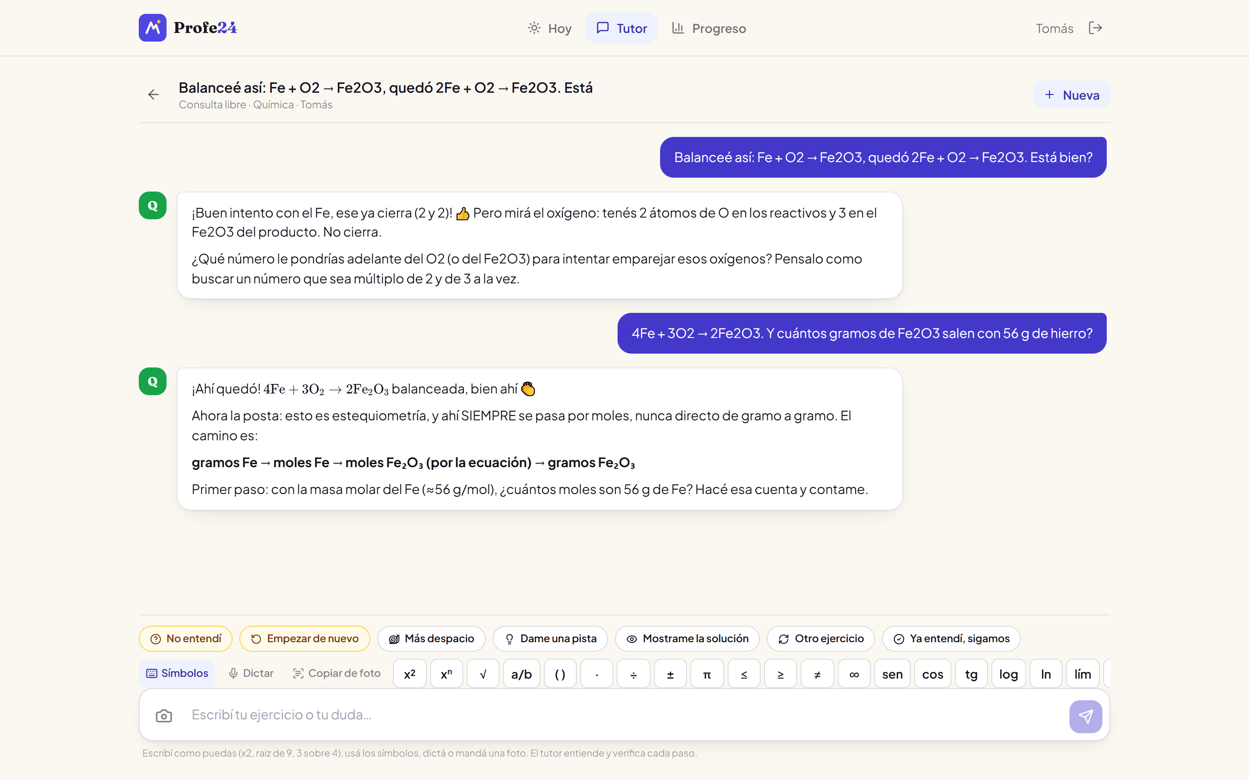Click the No entendí quick reply
This screenshot has width=1249, height=780.
point(186,639)
